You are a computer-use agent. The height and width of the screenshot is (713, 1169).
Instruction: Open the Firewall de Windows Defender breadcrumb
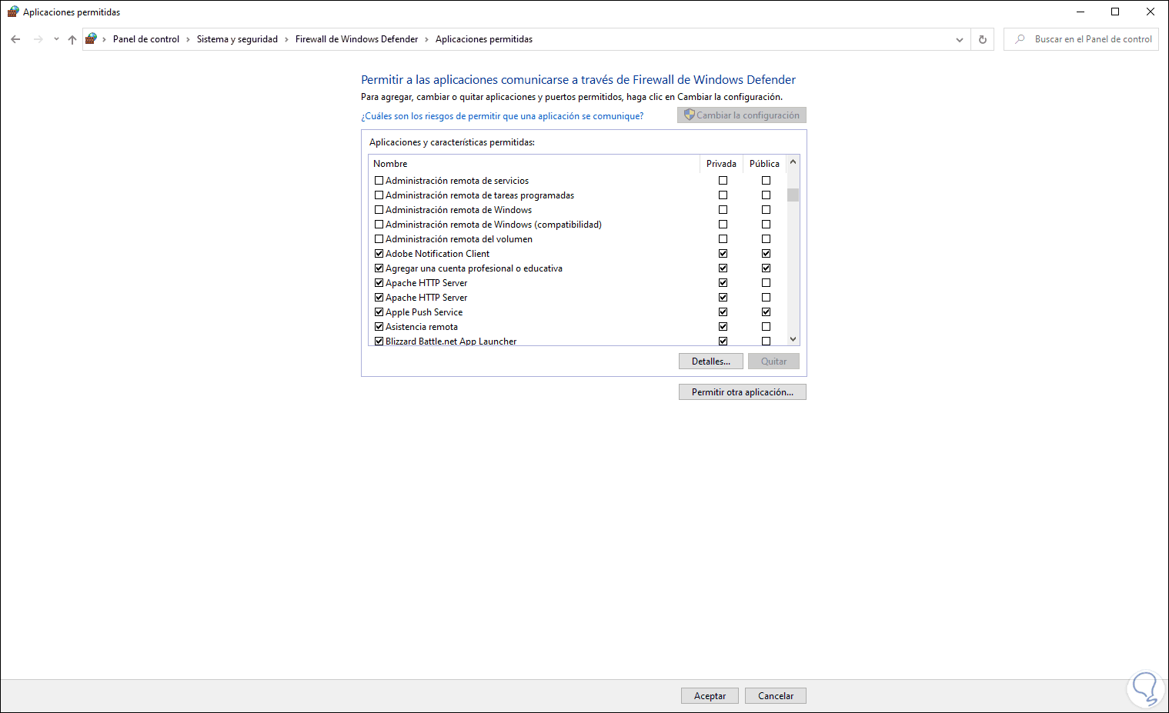pyautogui.click(x=356, y=39)
